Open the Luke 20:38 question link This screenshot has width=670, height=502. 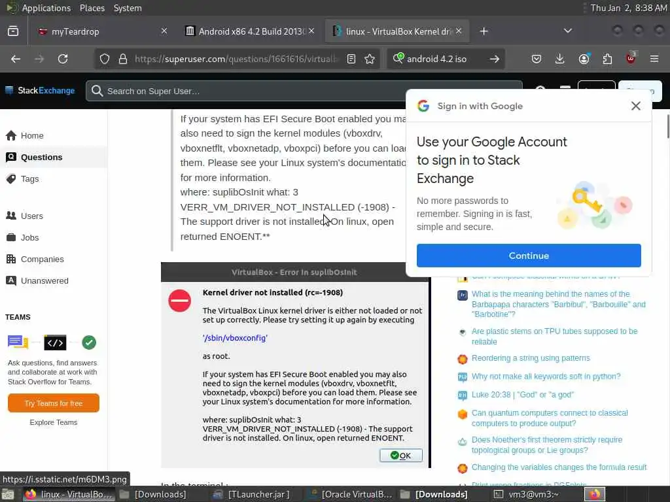pyautogui.click(x=522, y=395)
